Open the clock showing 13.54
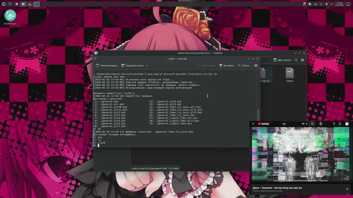 (339, 4)
